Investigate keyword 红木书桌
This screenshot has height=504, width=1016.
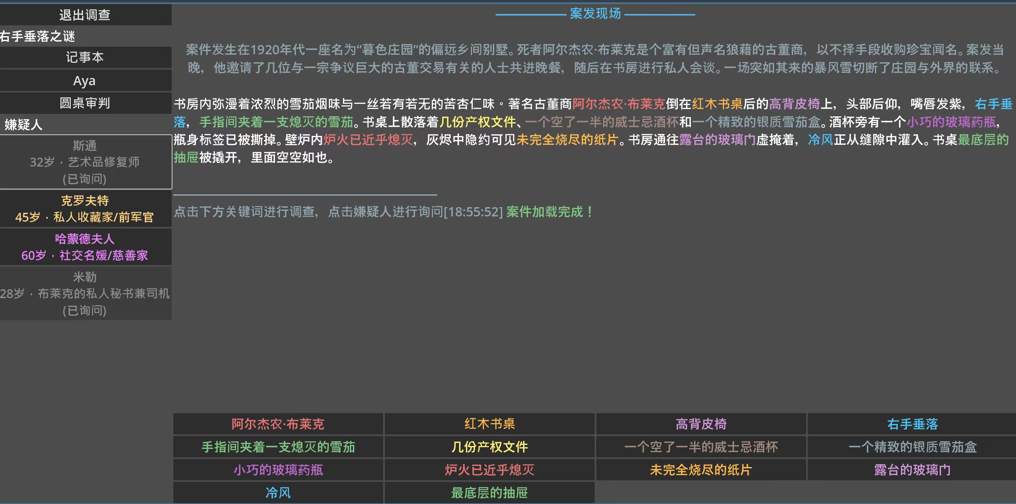[489, 424]
